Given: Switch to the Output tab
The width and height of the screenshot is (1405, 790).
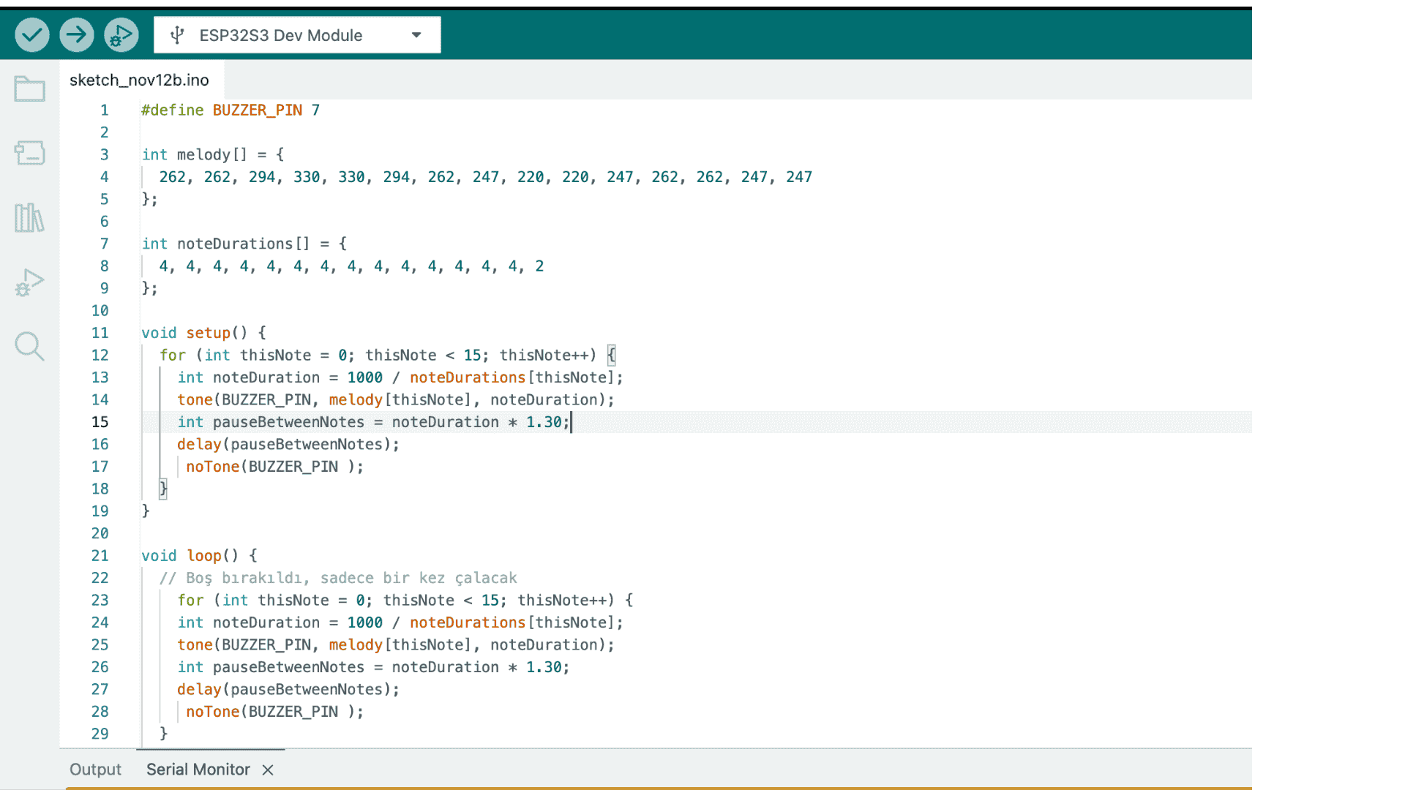Looking at the screenshot, I should coord(95,770).
